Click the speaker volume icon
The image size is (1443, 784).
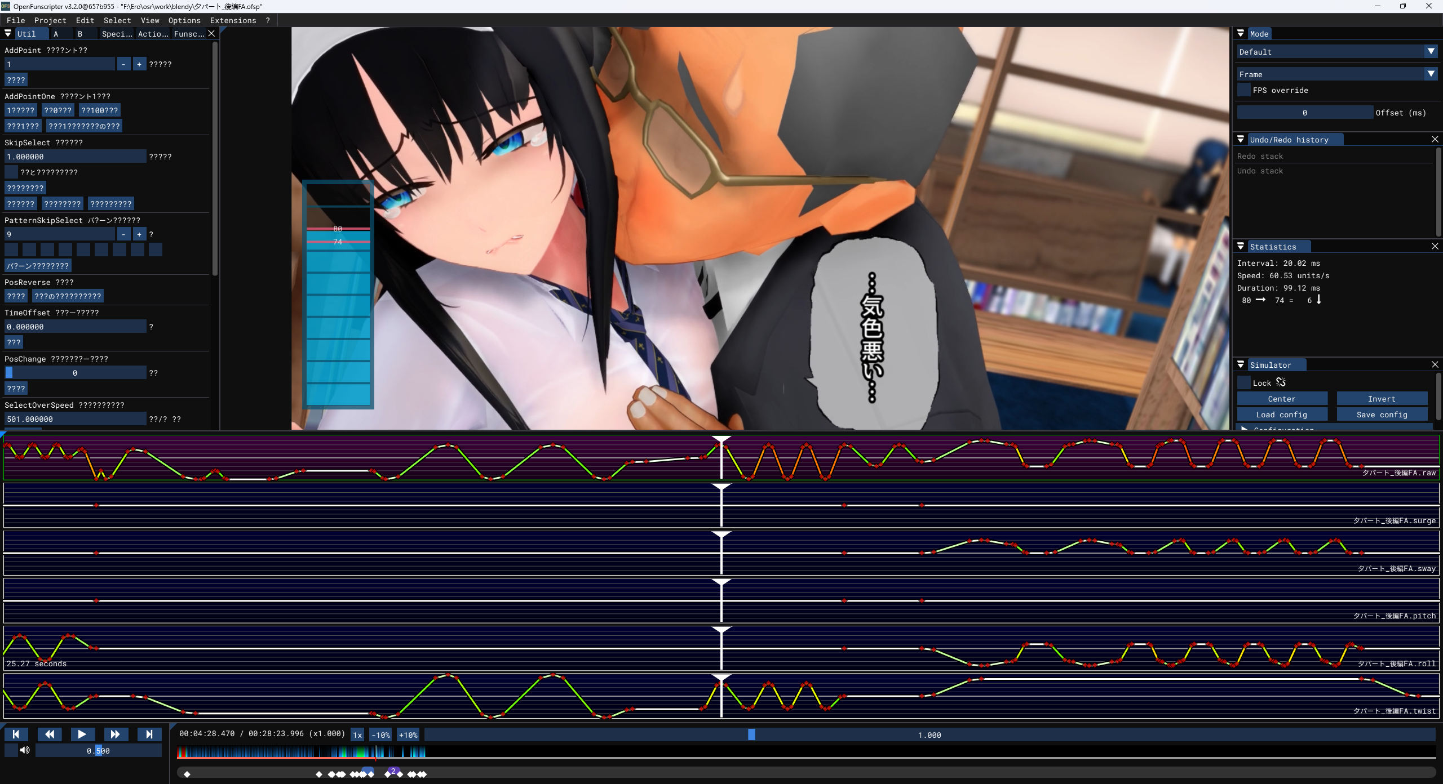(x=25, y=750)
